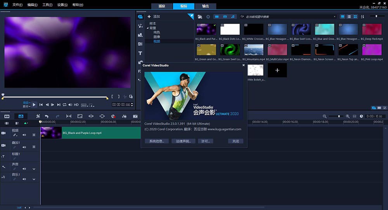Collapse the 背景 tree folder
This screenshot has width=388, height=210.
click(x=148, y=28)
